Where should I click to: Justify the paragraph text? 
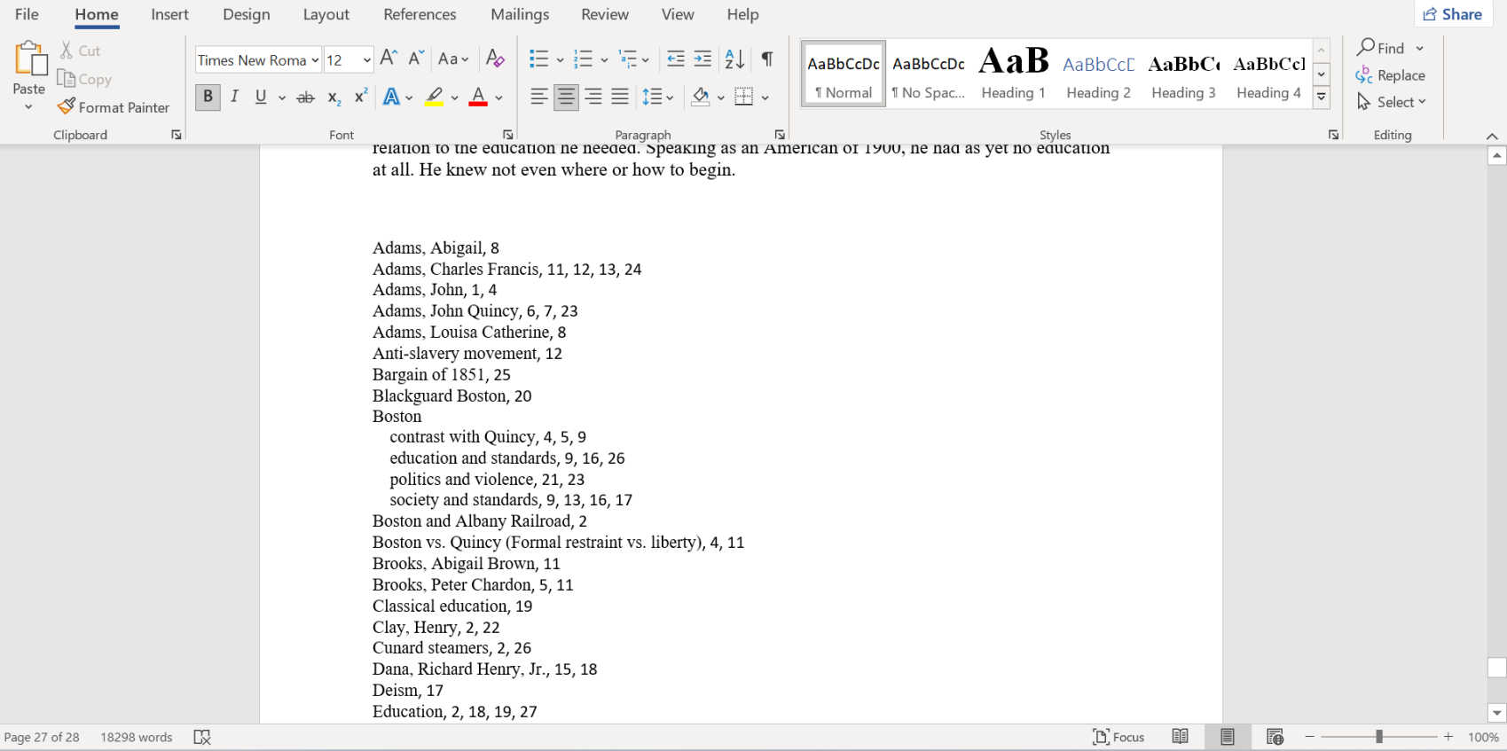(620, 97)
